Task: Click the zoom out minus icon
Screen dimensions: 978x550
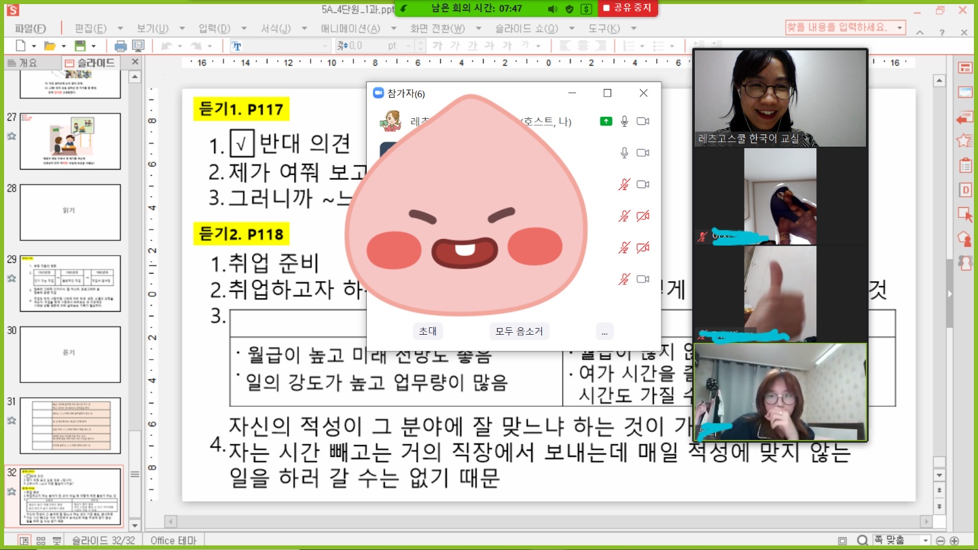Action: (x=941, y=540)
